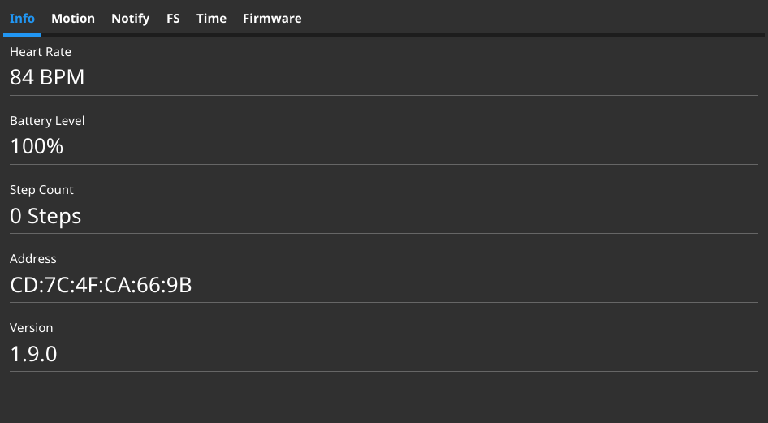The width and height of the screenshot is (768, 423).
Task: Click the 100% battery value
Action: [37, 147]
